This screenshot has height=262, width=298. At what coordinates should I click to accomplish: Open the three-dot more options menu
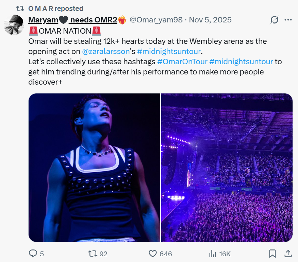tap(288, 20)
